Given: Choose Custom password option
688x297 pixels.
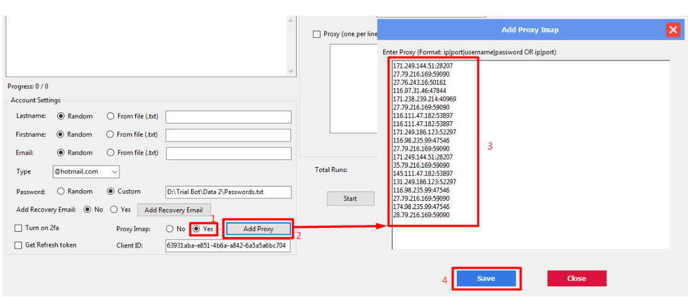Looking at the screenshot, I should [x=110, y=192].
